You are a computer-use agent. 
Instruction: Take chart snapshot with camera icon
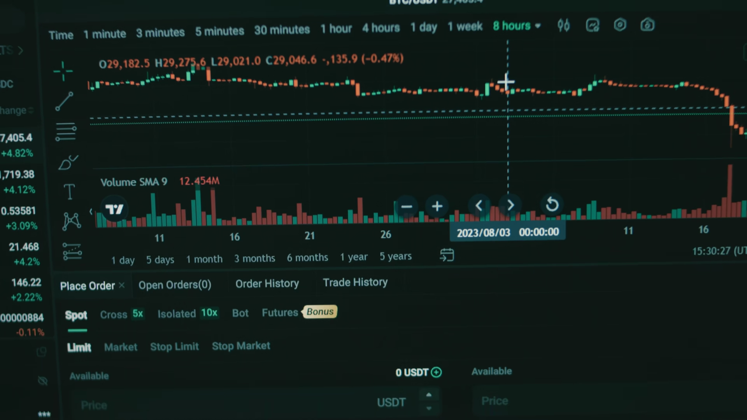point(647,25)
